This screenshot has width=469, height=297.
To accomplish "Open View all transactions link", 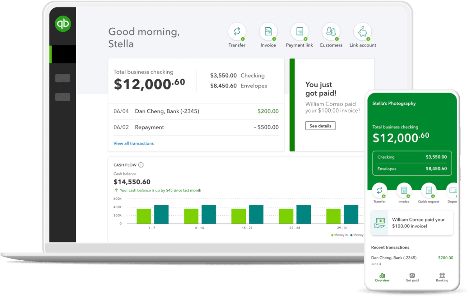I will pyautogui.click(x=133, y=143).
